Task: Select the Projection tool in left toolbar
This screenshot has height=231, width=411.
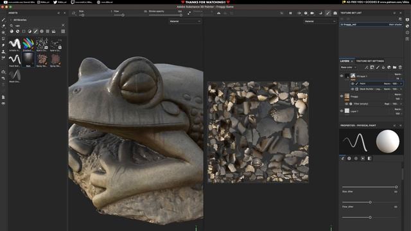Action: (3, 33)
